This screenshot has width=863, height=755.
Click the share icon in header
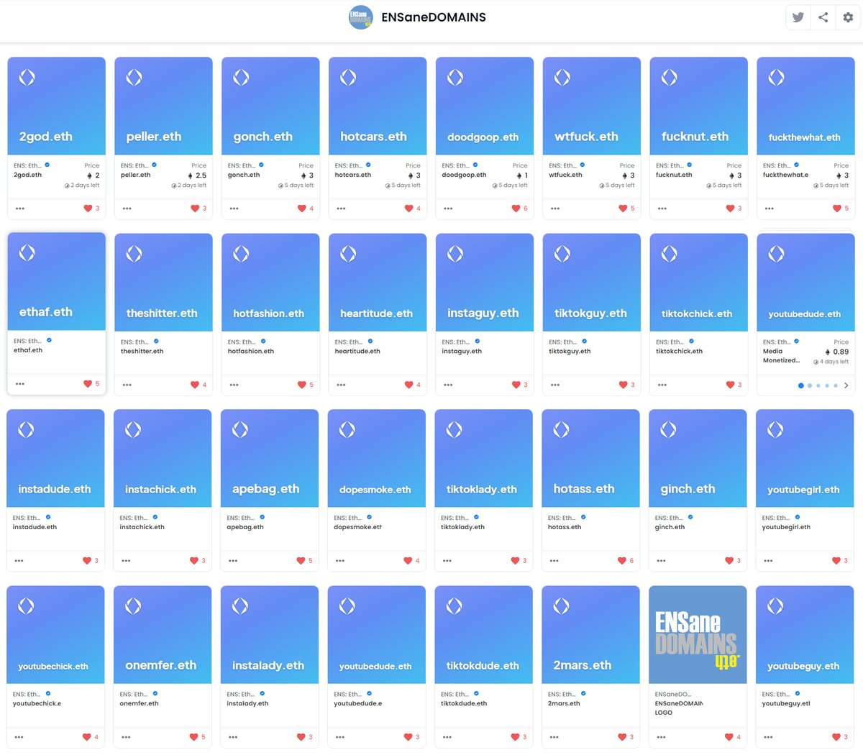(823, 17)
